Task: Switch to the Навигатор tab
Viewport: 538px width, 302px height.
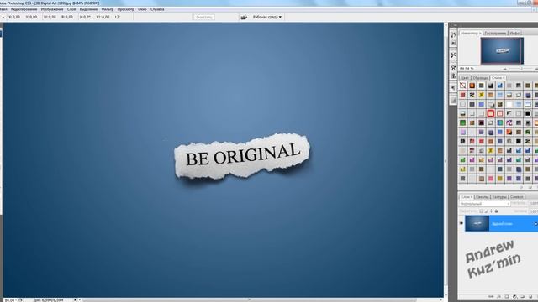Action: tap(471, 34)
